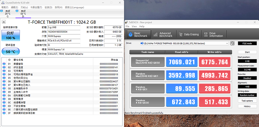Screen dimensions: 259x127
Task: Click the History button
Action: point(247,106)
